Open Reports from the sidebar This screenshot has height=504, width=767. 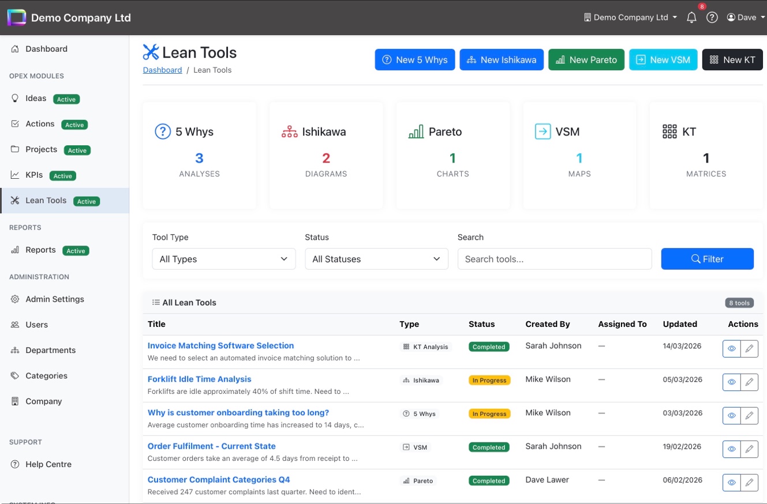click(40, 250)
